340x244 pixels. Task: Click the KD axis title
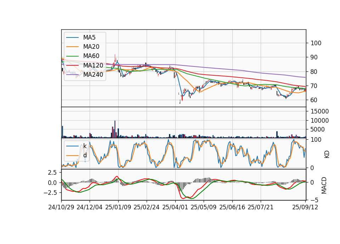pyautogui.click(x=327, y=155)
